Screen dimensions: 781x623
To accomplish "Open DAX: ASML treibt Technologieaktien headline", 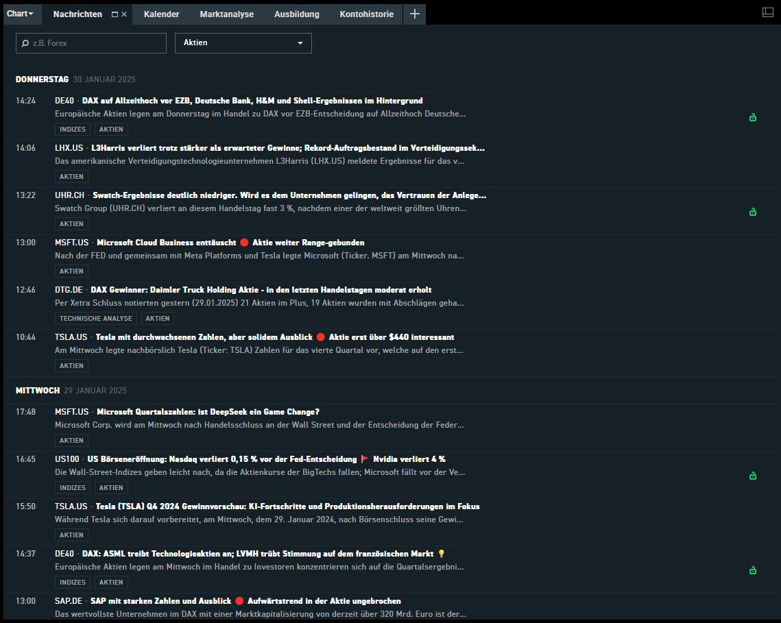I will (263, 554).
